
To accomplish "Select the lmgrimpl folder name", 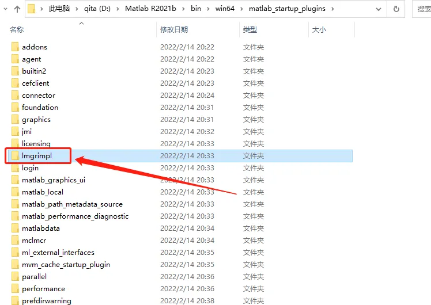I will 37,156.
